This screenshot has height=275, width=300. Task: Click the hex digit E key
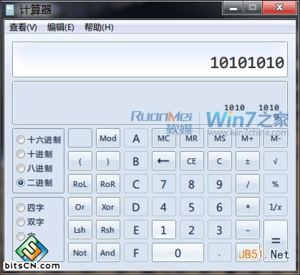[x=136, y=230]
